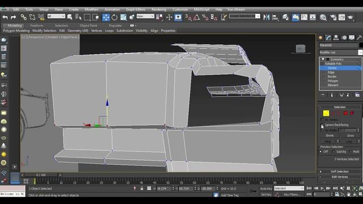Select Vertex sub-object mode yellow icon

pyautogui.click(x=326, y=113)
